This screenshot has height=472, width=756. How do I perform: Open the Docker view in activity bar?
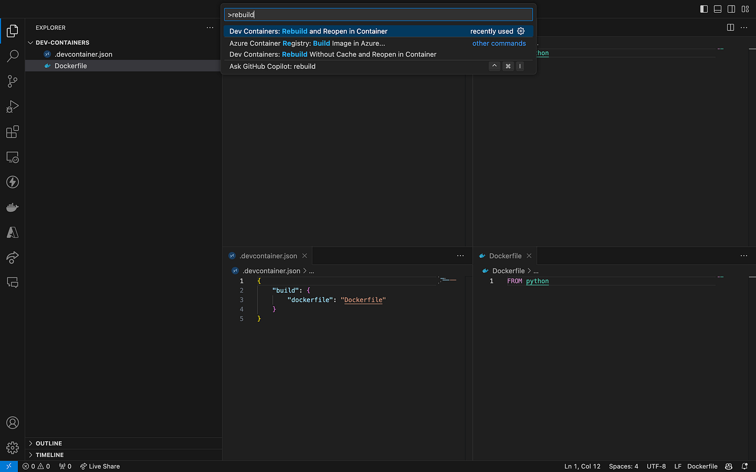click(x=12, y=207)
